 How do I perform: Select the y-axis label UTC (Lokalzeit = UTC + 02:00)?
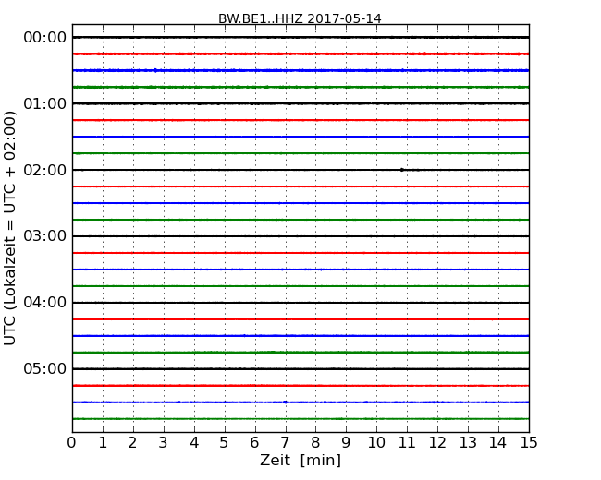(10, 228)
